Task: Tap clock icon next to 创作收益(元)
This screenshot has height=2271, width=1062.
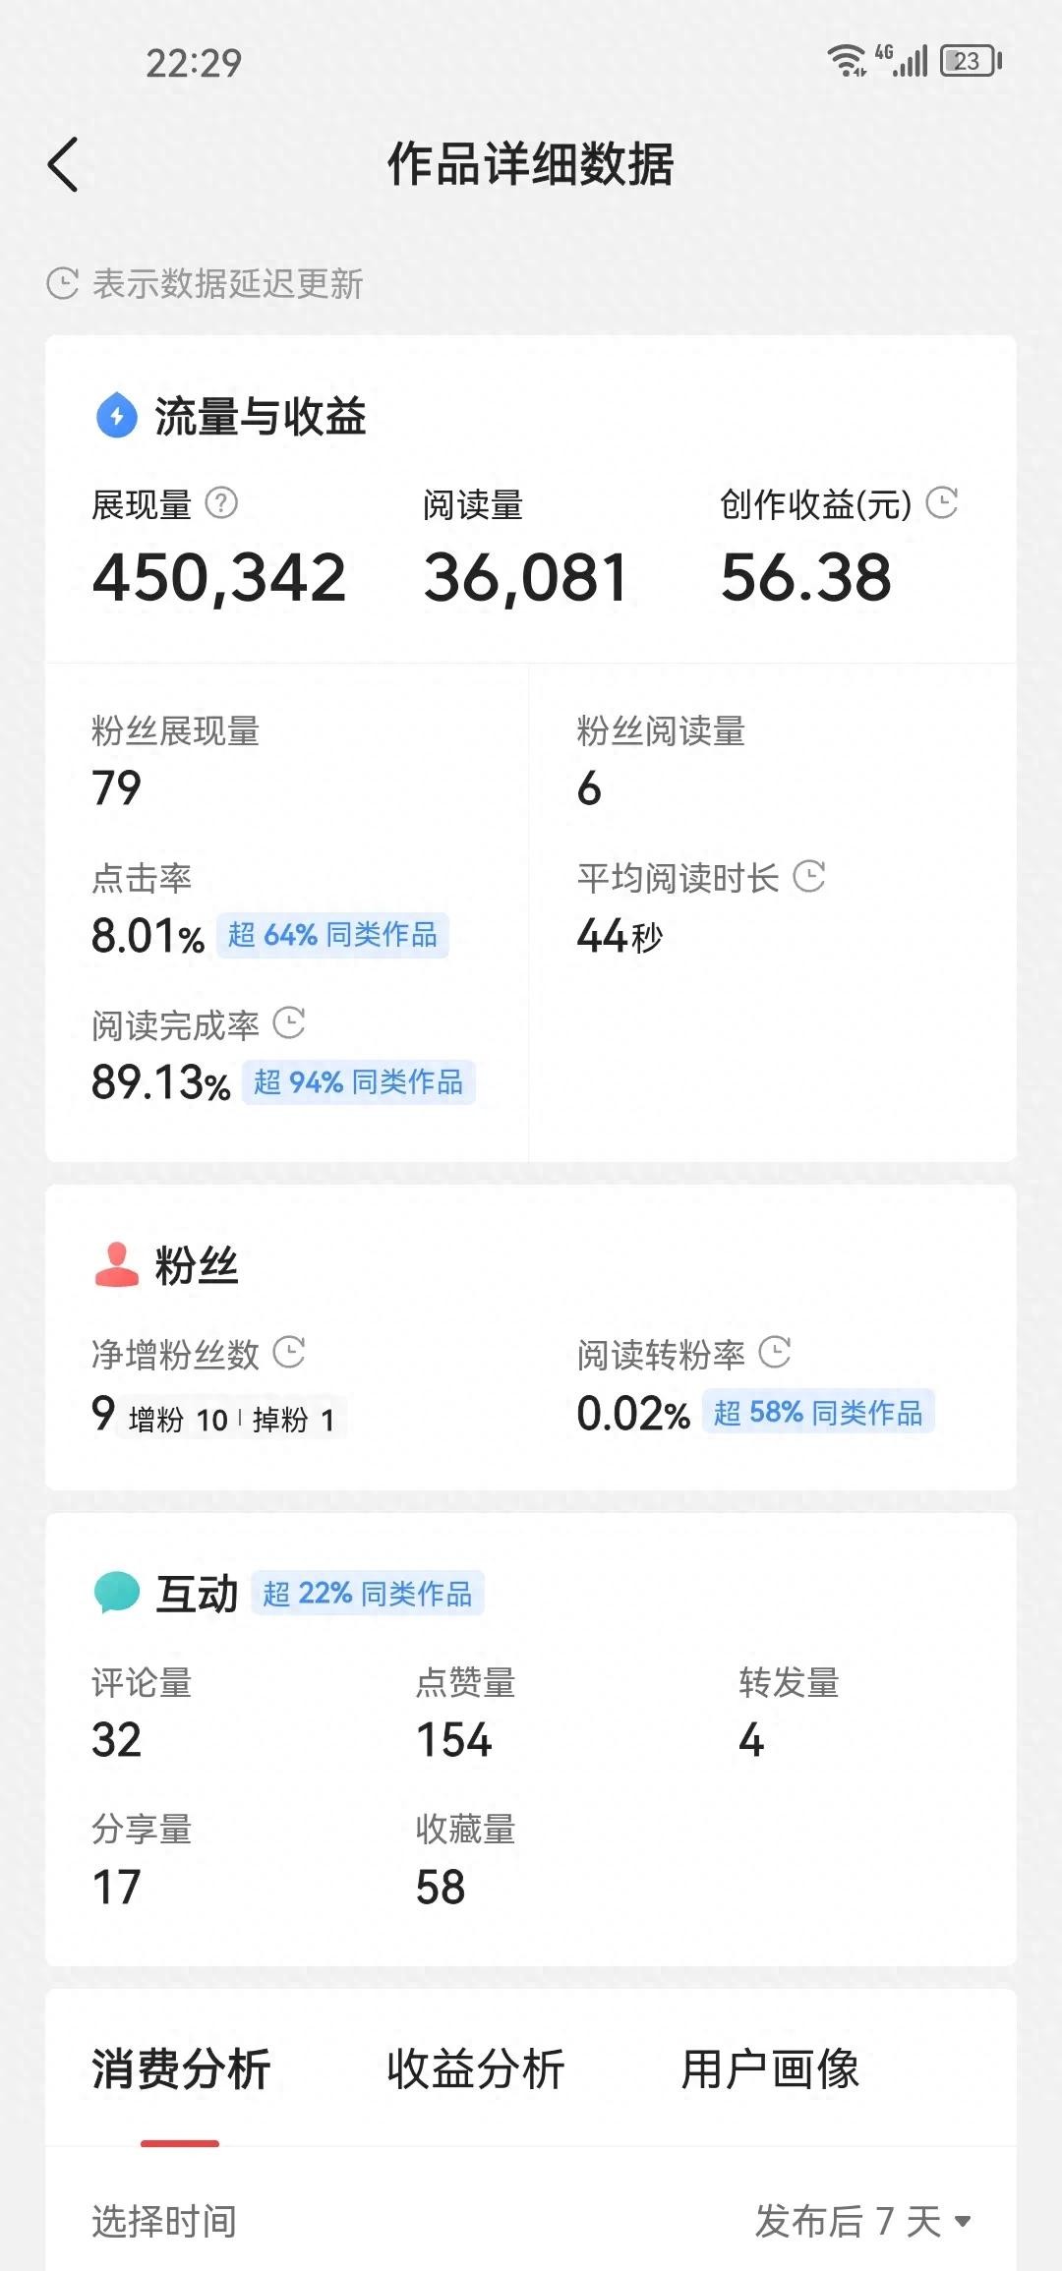Action: point(942,502)
